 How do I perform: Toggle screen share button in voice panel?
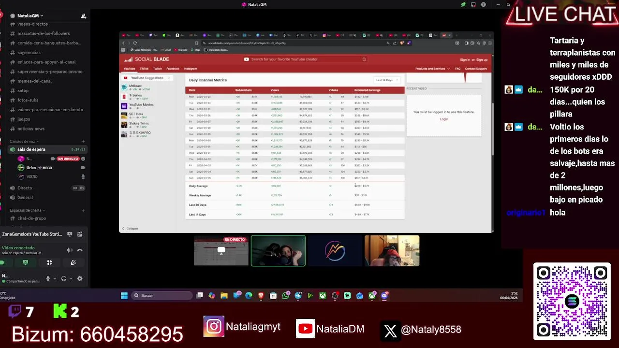pos(26,262)
